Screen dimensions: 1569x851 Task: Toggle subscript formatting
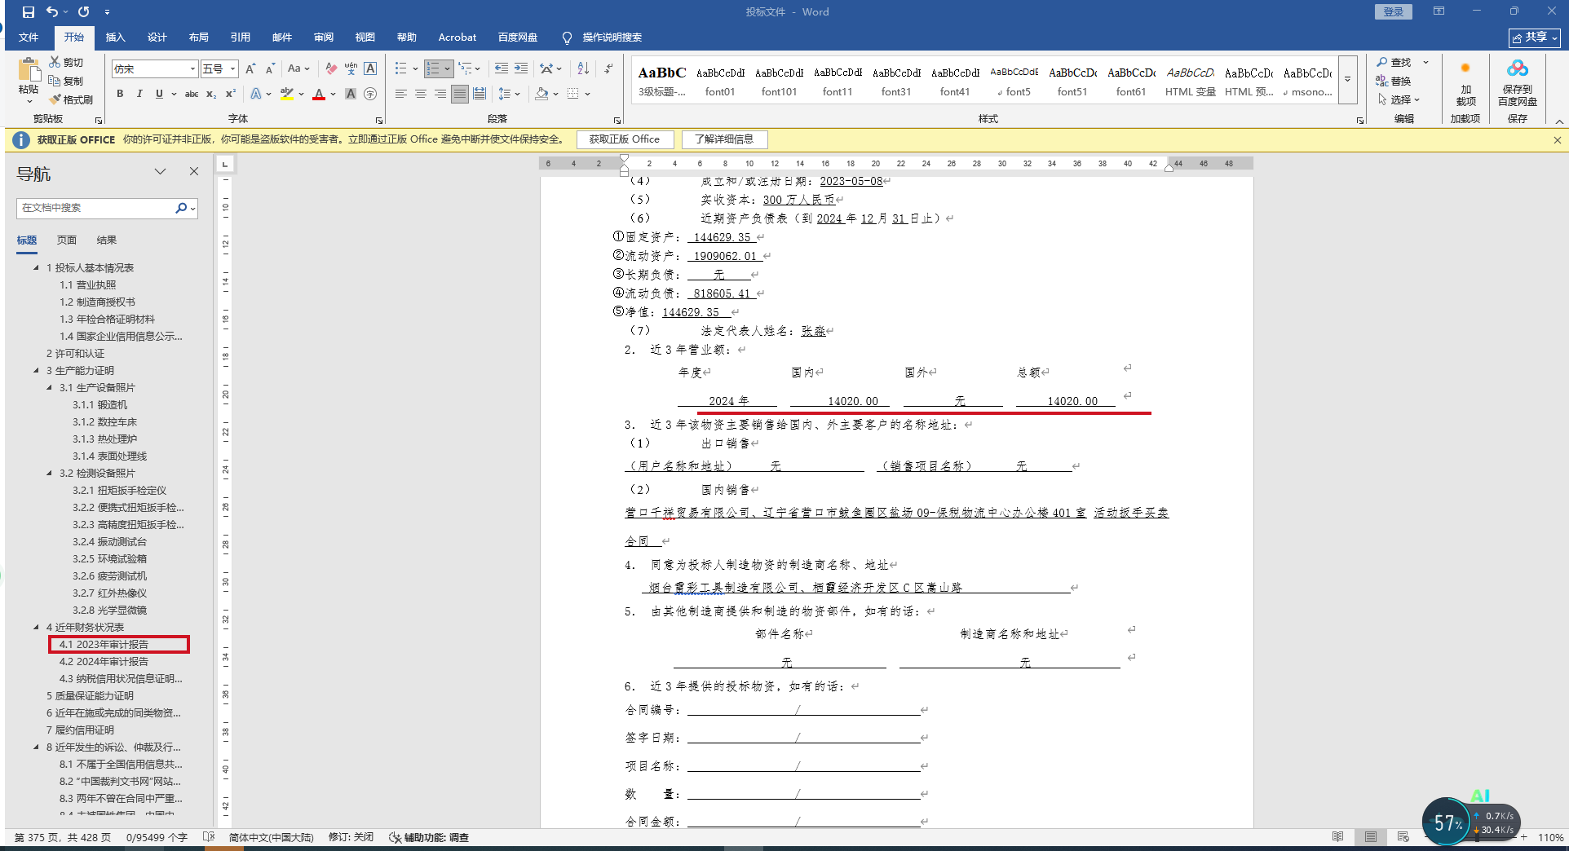(211, 94)
